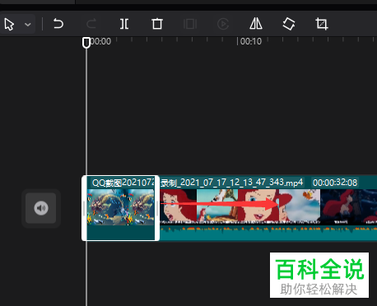Image resolution: width=377 pixels, height=306 pixels.
Task: Undo the last edit
Action: pos(58,24)
